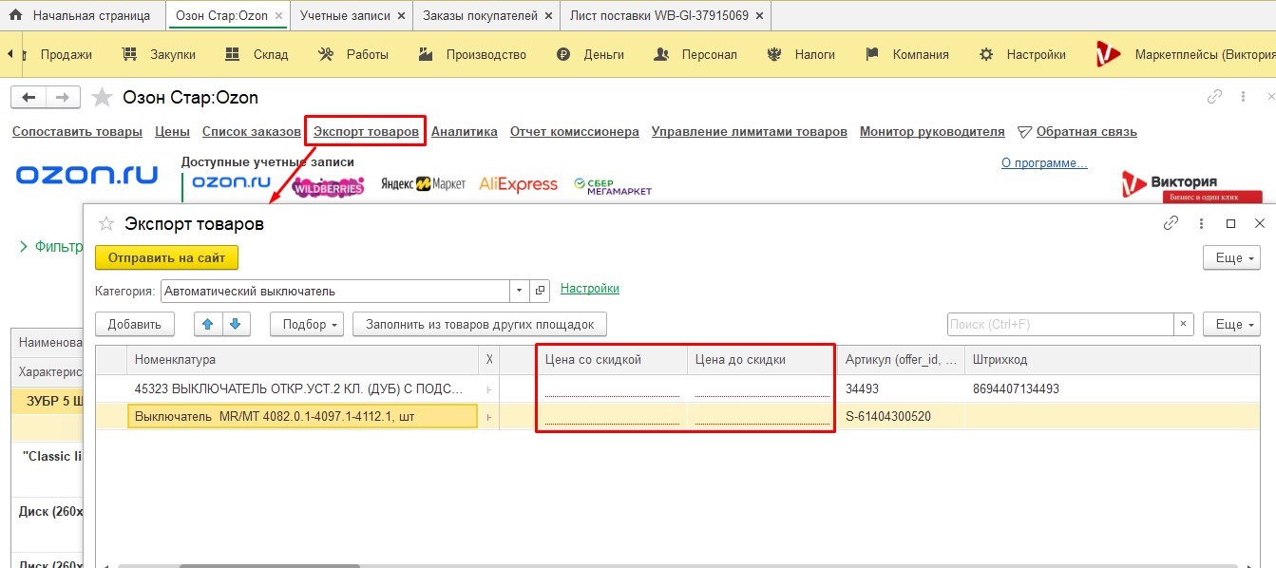Open the Еще menu beside the search field
The image size is (1276, 568).
coord(1231,324)
